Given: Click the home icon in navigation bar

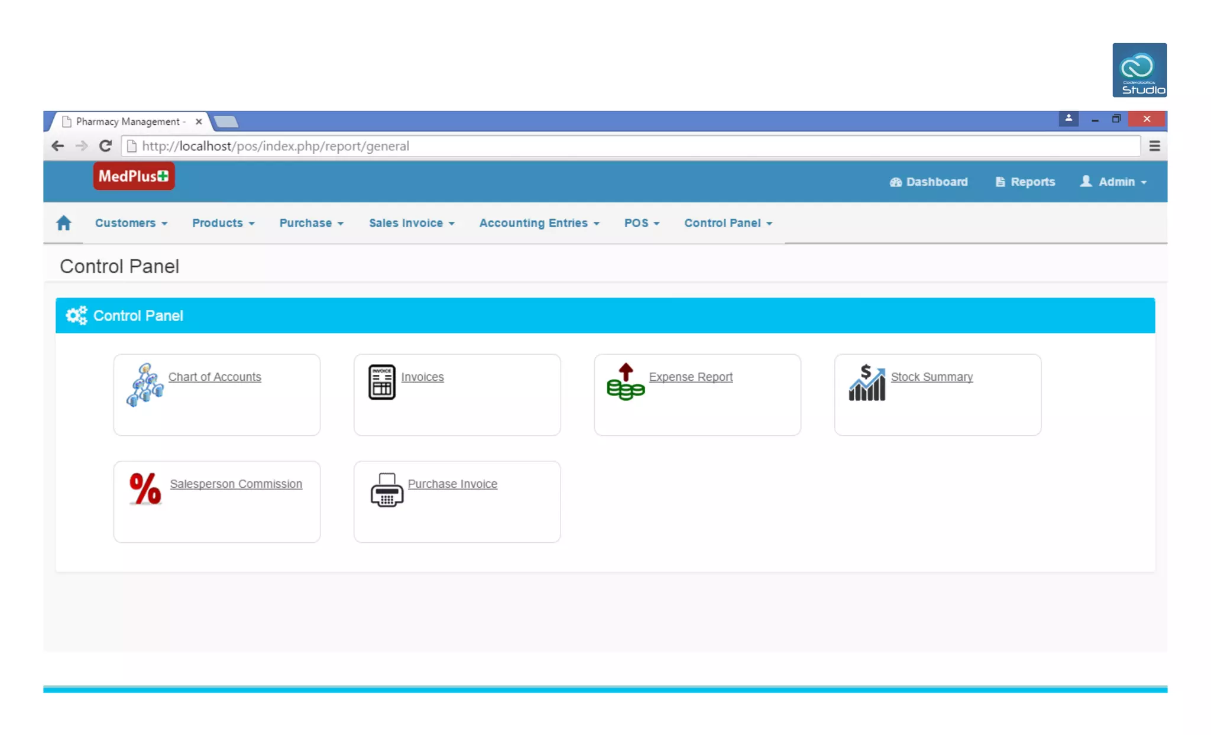Looking at the screenshot, I should (x=64, y=223).
